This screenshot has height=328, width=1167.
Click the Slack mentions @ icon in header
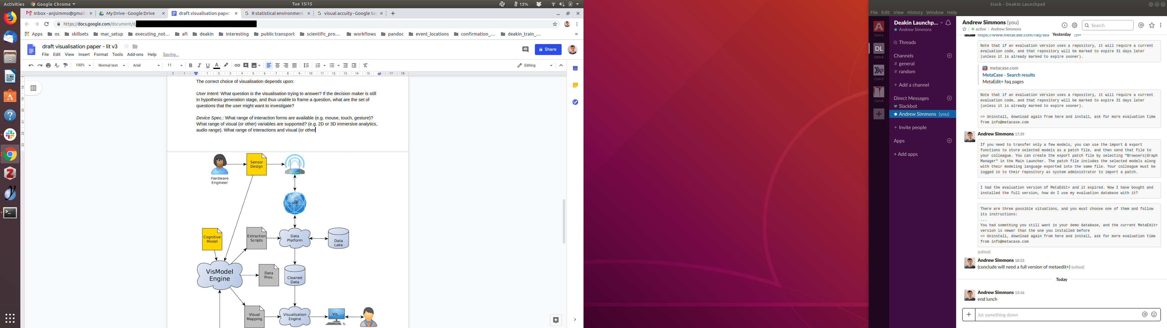pyautogui.click(x=1141, y=26)
